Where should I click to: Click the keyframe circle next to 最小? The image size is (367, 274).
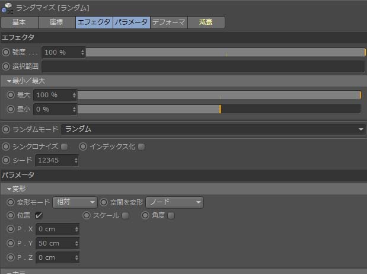pos(10,109)
